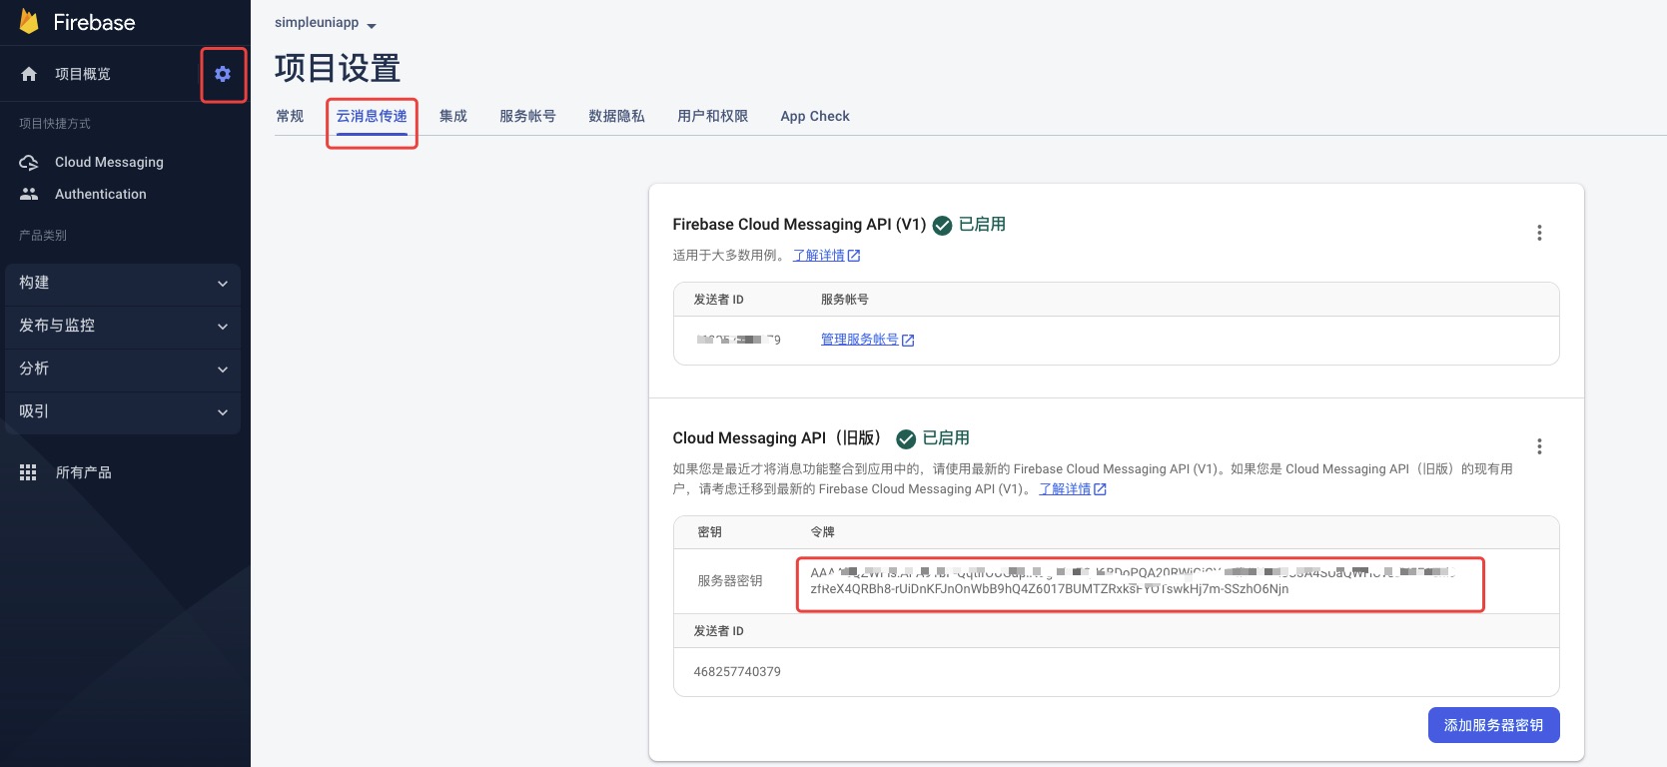Select the 云消息传递 tab
Screen dimensions: 1667x767
[372, 116]
